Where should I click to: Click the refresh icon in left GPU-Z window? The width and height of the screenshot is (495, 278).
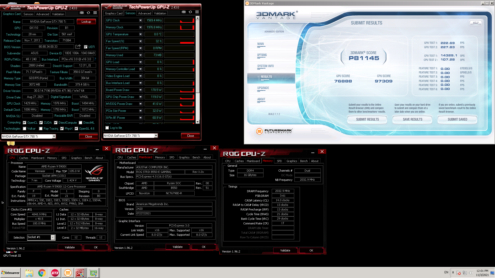pyautogui.click(x=88, y=13)
